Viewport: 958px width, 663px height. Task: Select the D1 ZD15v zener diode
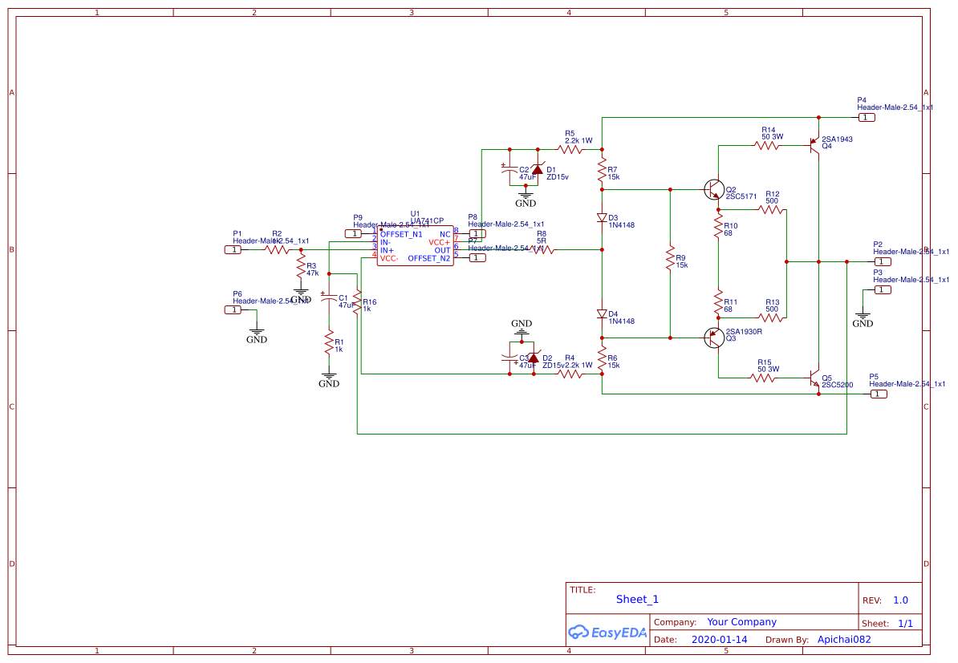(x=538, y=170)
